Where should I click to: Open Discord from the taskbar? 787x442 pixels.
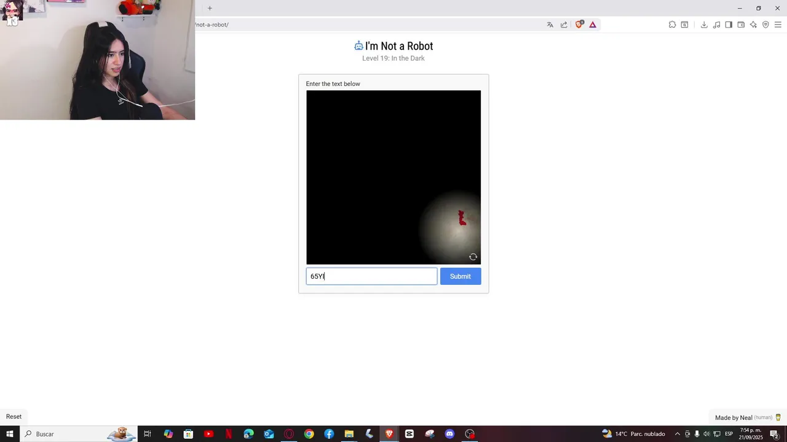point(449,434)
